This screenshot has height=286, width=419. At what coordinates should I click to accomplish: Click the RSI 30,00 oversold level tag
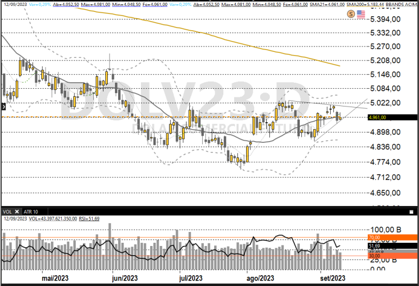pyautogui.click(x=392, y=256)
